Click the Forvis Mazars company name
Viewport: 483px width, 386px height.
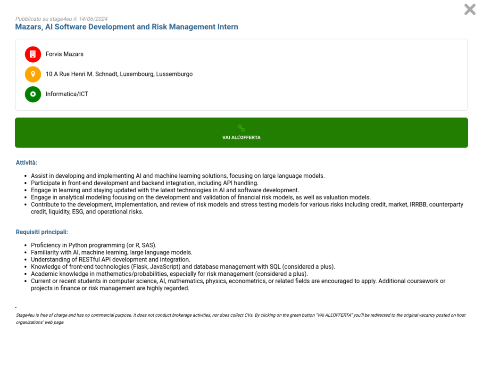[65, 54]
